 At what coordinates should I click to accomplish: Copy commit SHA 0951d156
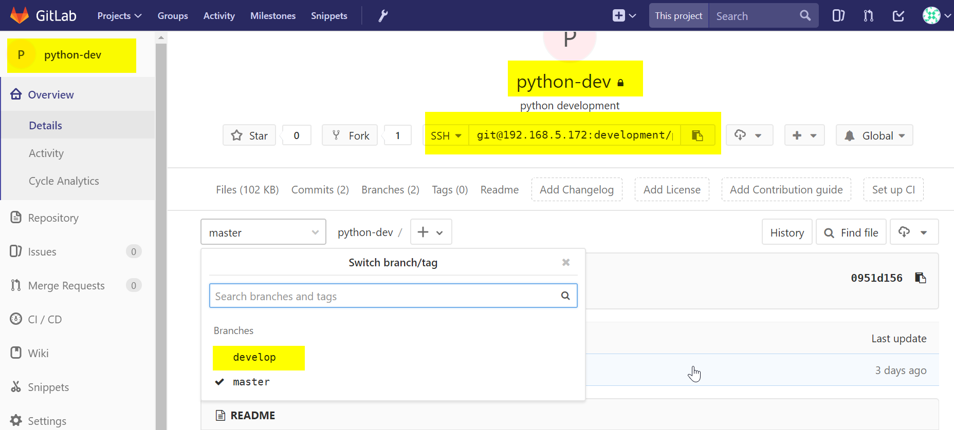pos(921,278)
